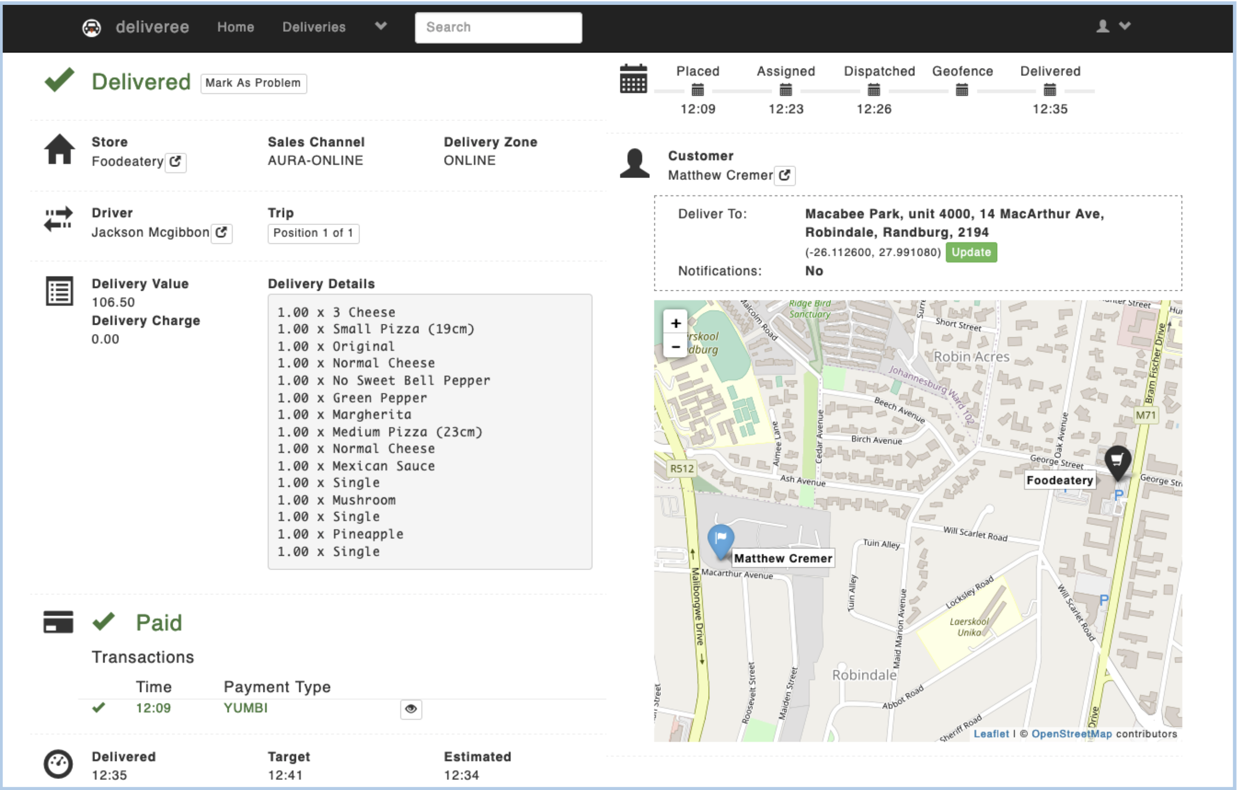Click the Position 1 of 1 trip button

click(313, 233)
